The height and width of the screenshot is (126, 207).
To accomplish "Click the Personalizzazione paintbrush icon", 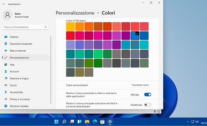I will [6, 57].
